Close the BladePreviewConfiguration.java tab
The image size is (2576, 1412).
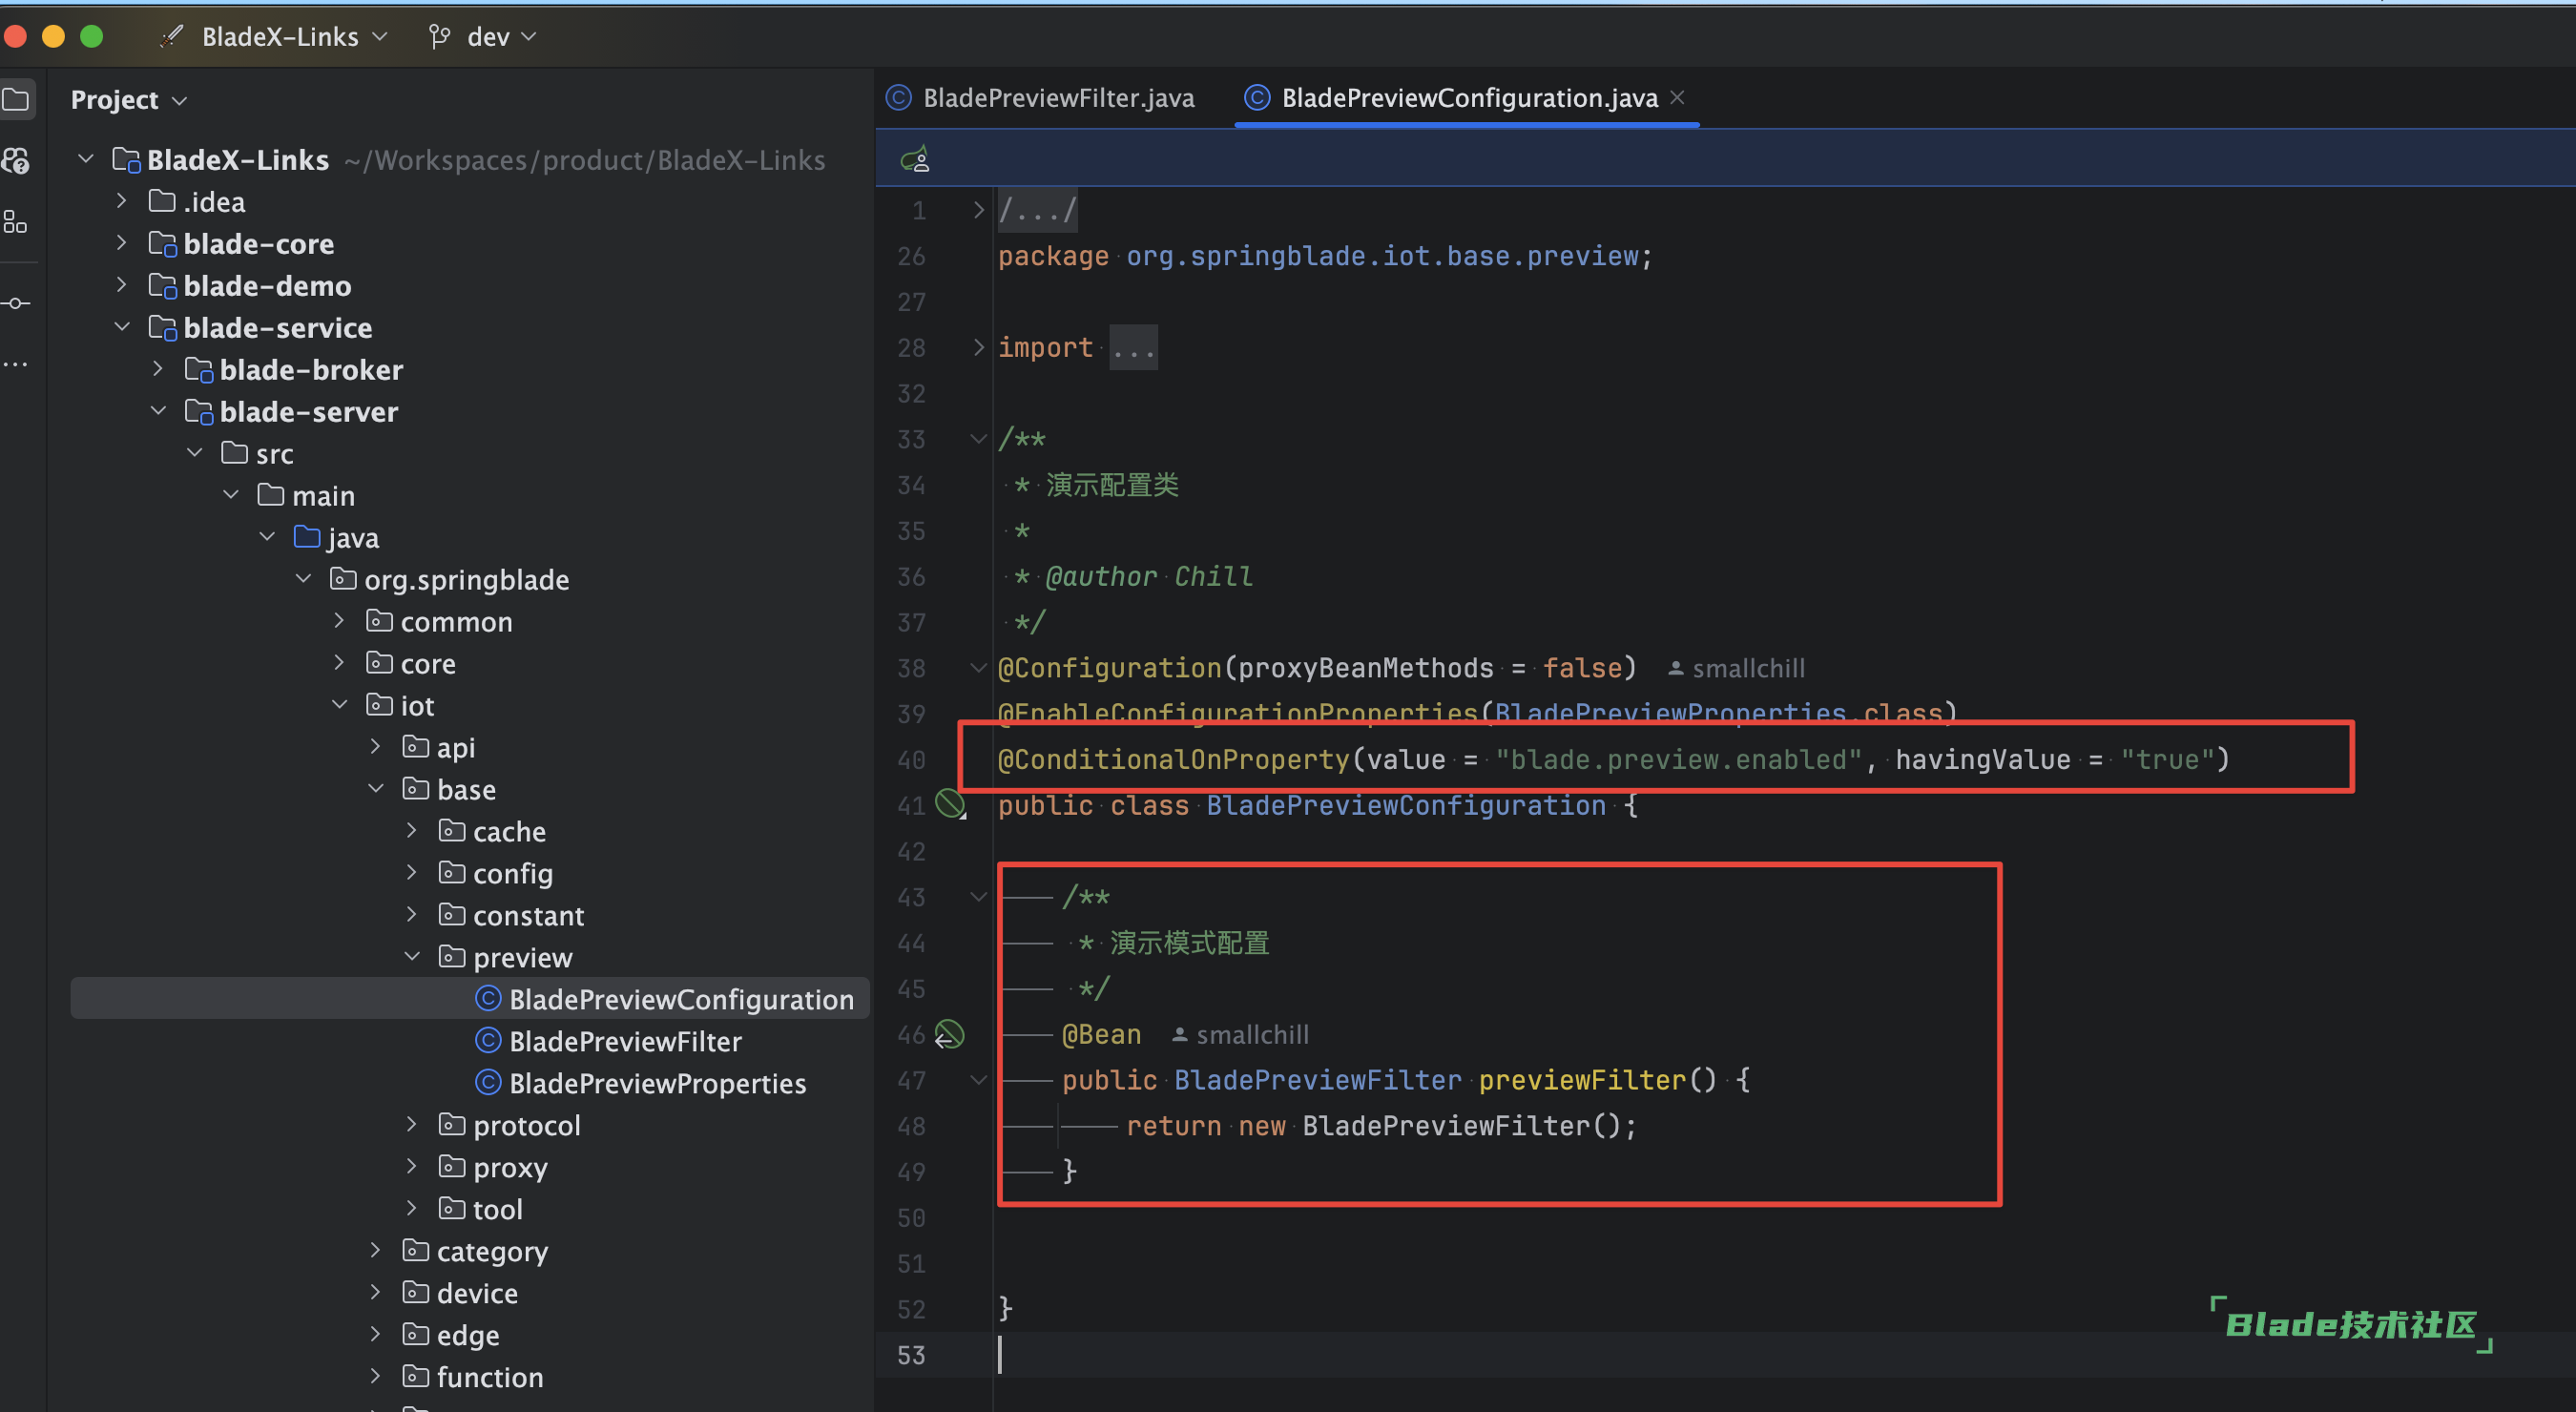click(x=1678, y=97)
